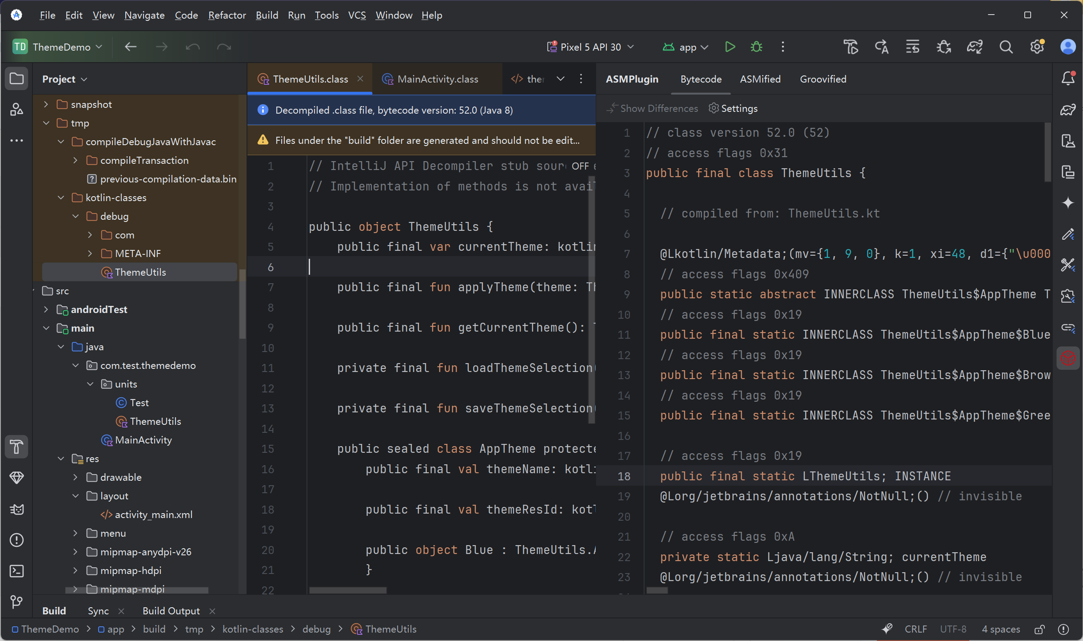This screenshot has width=1083, height=641.
Task: Open the Search Everywhere magnifier icon
Action: (x=1006, y=47)
